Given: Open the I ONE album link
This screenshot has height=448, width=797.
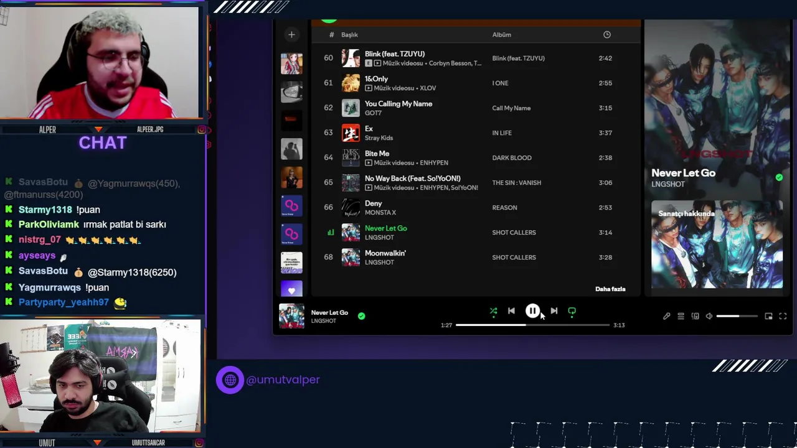Looking at the screenshot, I should click(x=500, y=83).
